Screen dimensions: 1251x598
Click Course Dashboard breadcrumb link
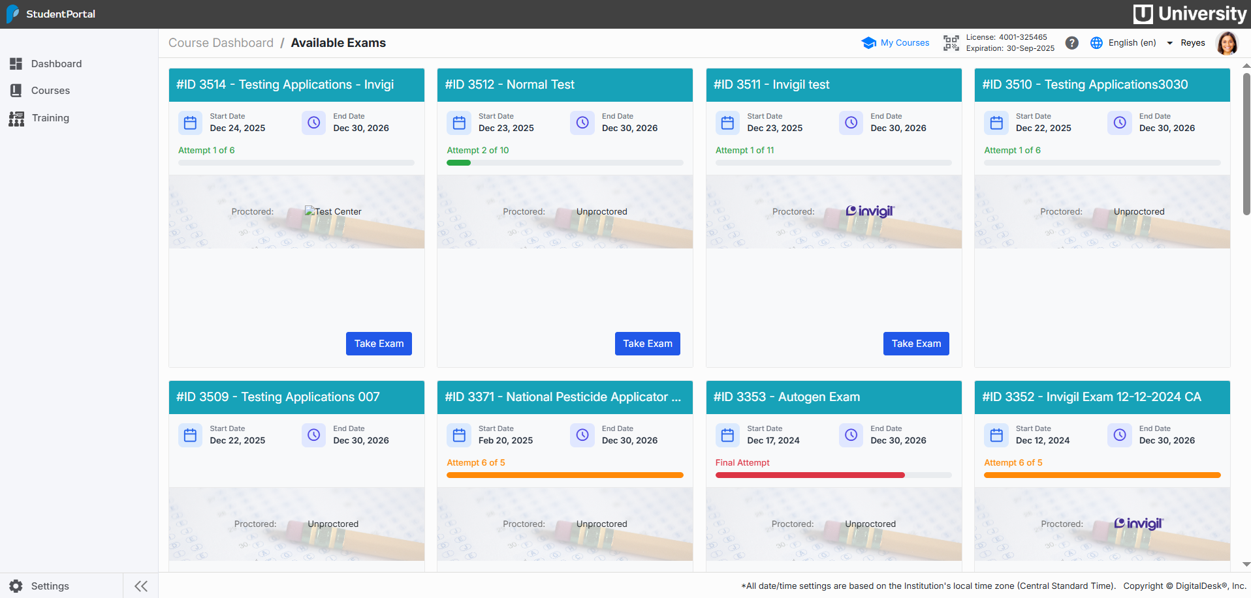(x=221, y=43)
